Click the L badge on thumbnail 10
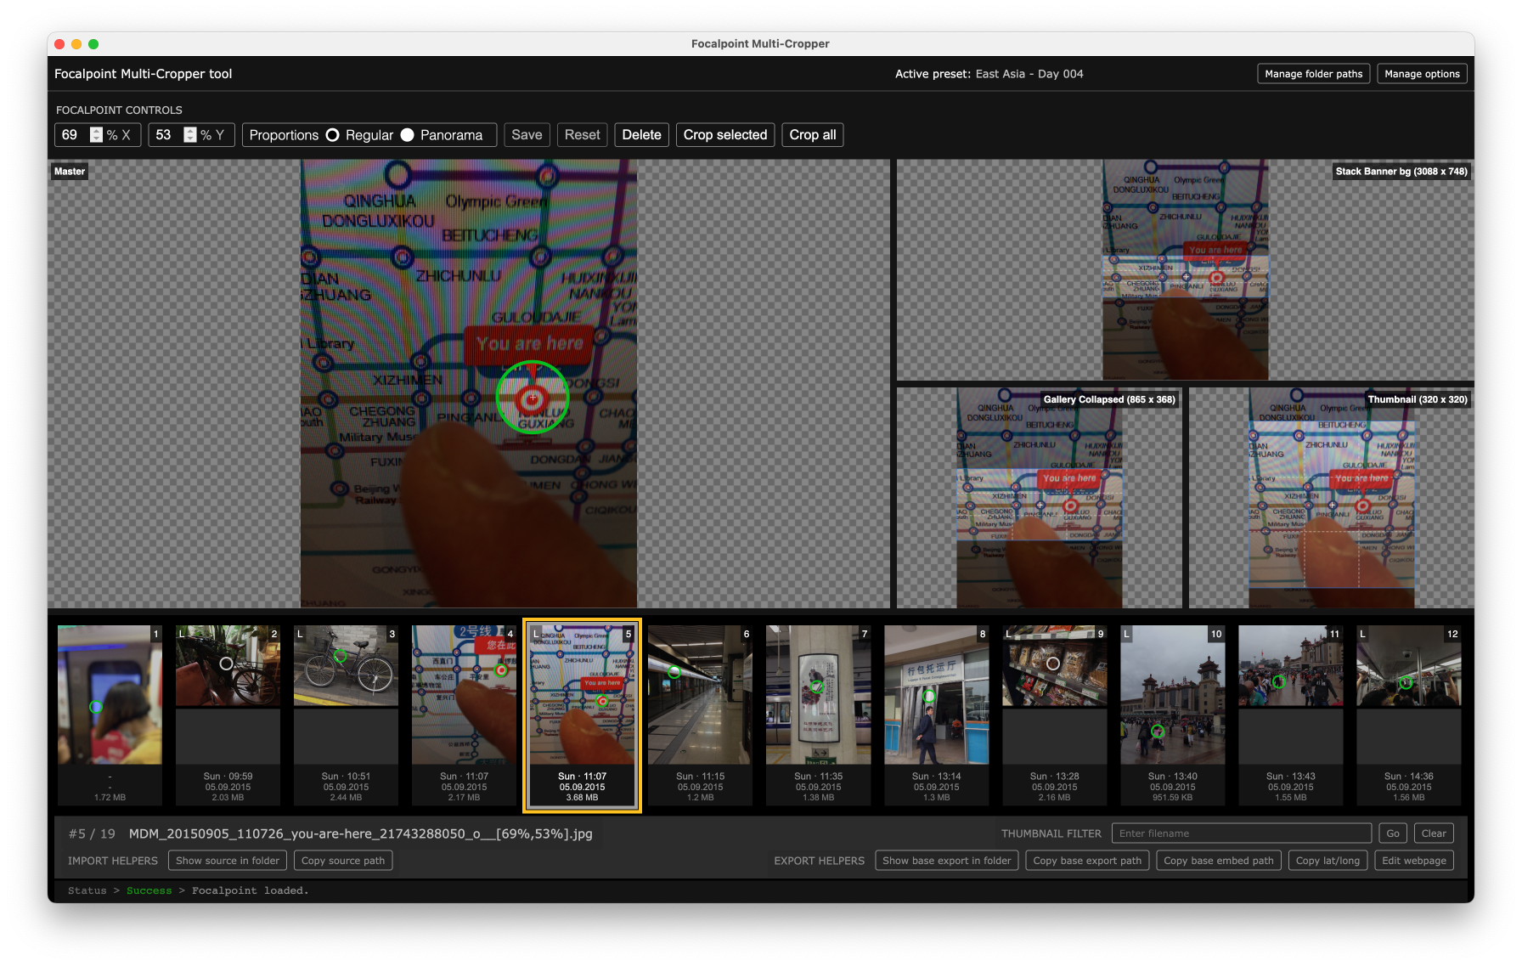 [x=1126, y=634]
